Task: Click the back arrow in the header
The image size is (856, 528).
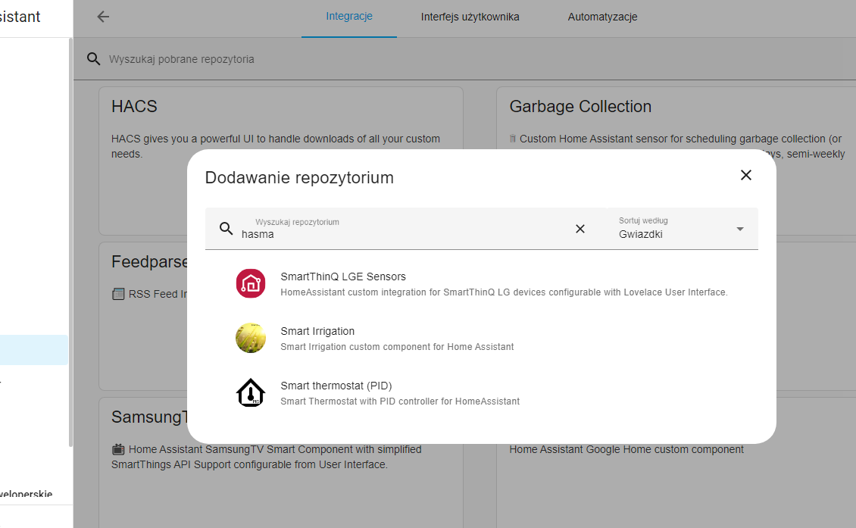Action: (x=103, y=17)
